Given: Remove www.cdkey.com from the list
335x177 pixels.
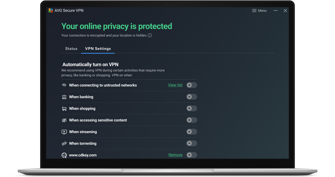Looking at the screenshot, I should point(175,155).
